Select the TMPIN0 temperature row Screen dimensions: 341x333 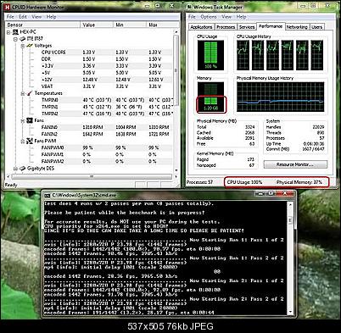coord(106,100)
